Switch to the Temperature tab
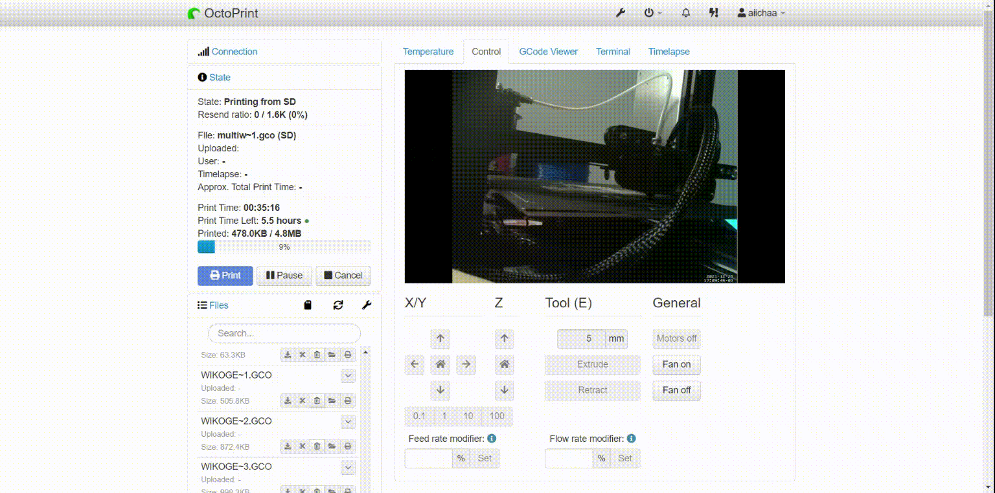 [428, 52]
